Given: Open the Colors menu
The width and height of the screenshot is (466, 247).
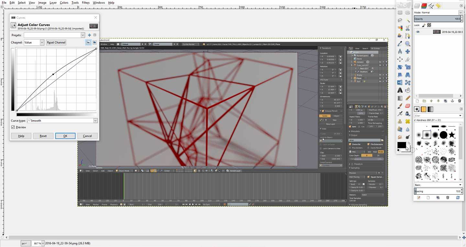Looking at the screenshot, I should tap(64, 2).
